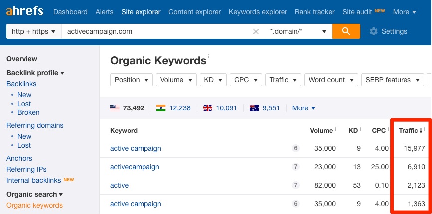
Task: Open the CPC filter dropdown
Action: click(246, 80)
